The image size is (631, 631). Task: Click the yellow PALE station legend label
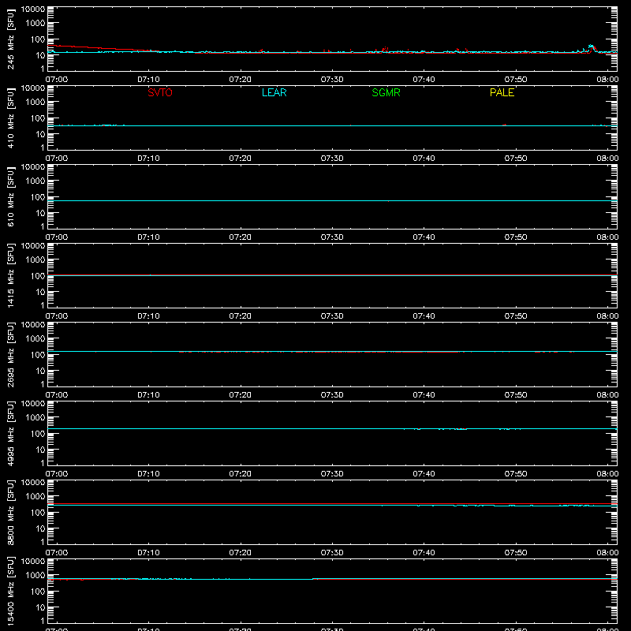(x=502, y=92)
